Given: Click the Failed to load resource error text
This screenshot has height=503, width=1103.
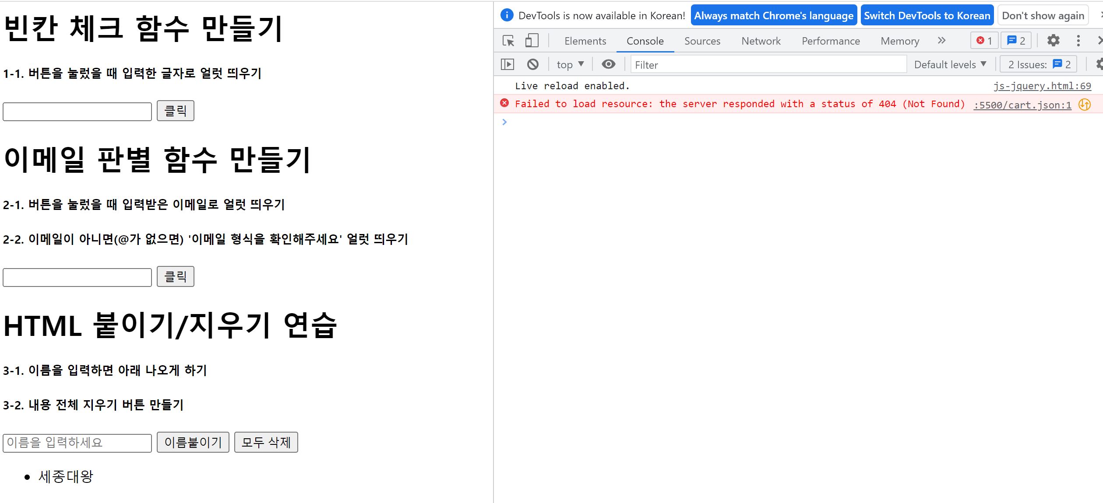Looking at the screenshot, I should 740,104.
